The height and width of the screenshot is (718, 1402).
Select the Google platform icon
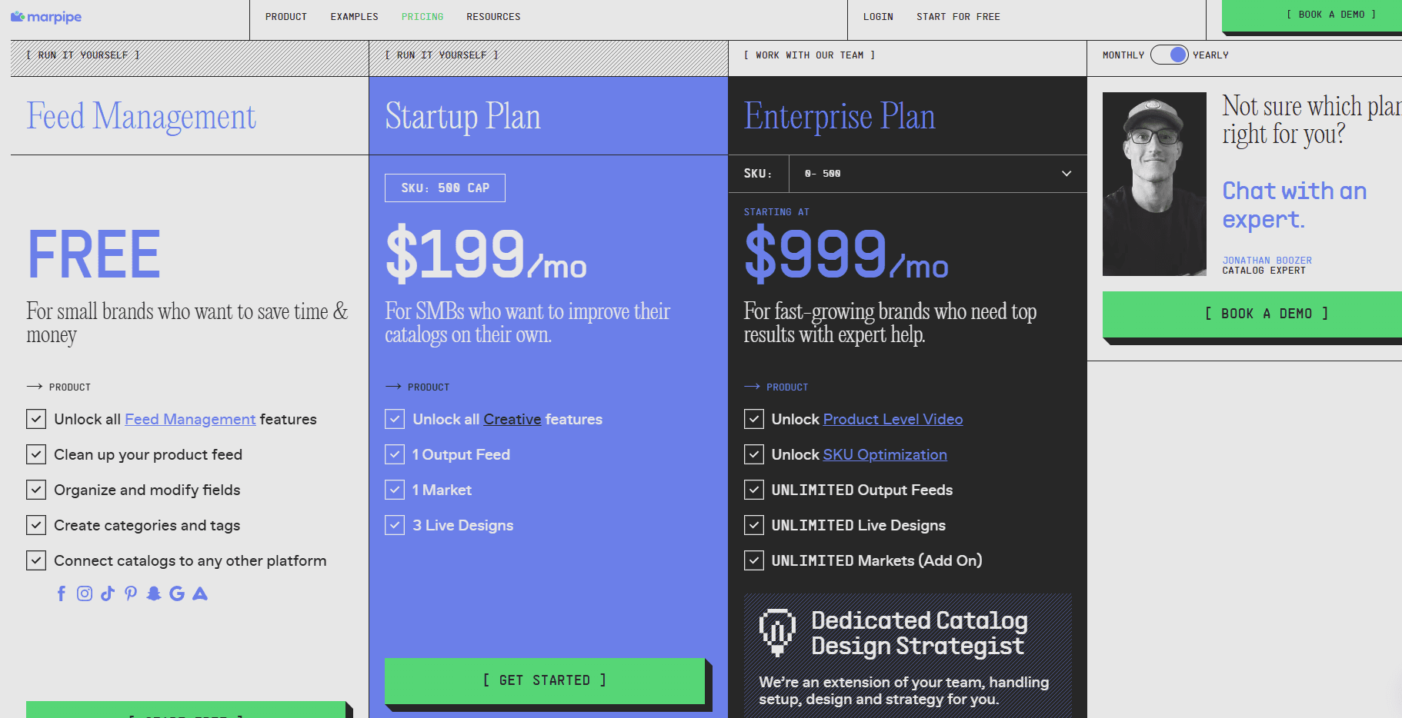pos(176,593)
